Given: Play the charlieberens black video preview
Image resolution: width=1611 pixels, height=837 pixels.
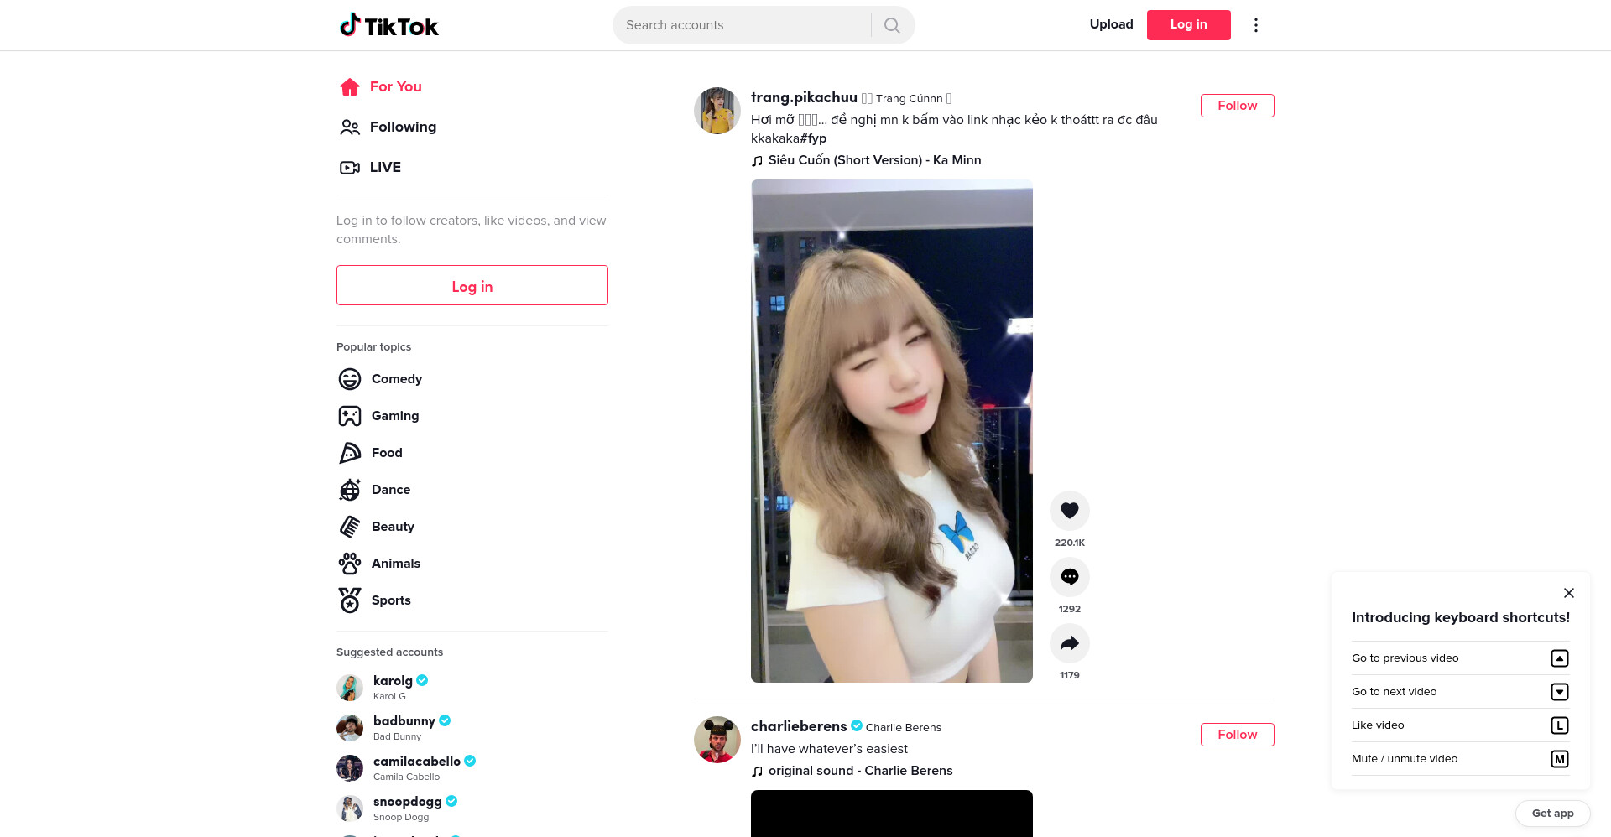Looking at the screenshot, I should 892,814.
